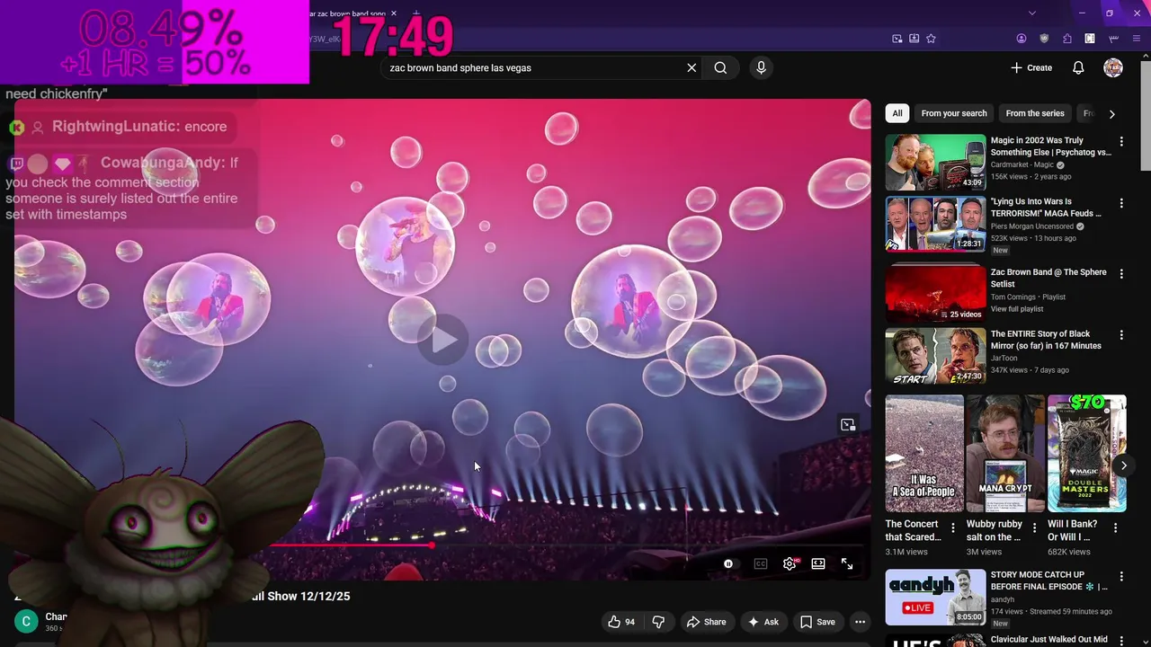Open options for Black Mirror video
This screenshot has height=647, width=1151.
[1121, 335]
